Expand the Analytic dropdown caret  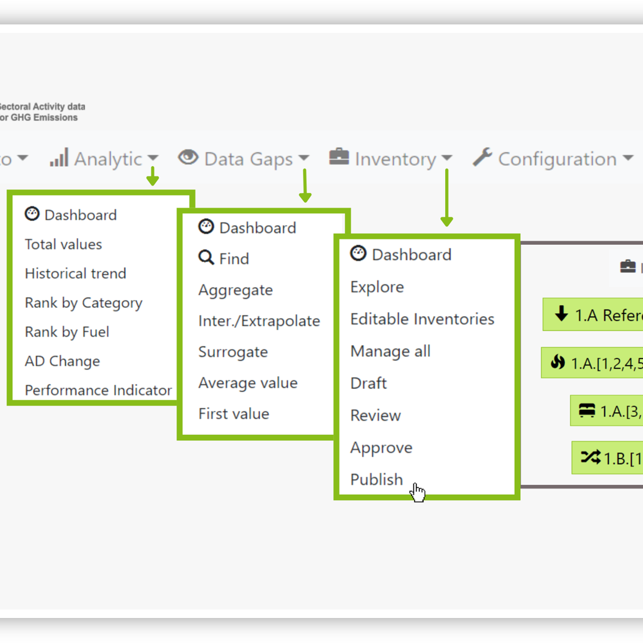coord(153,158)
